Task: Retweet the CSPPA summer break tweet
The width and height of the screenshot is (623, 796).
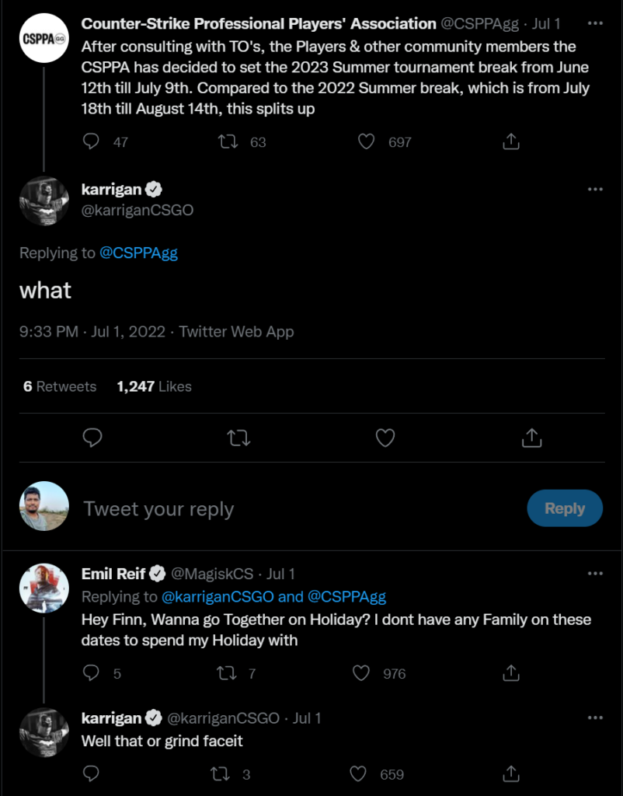Action: [x=229, y=141]
